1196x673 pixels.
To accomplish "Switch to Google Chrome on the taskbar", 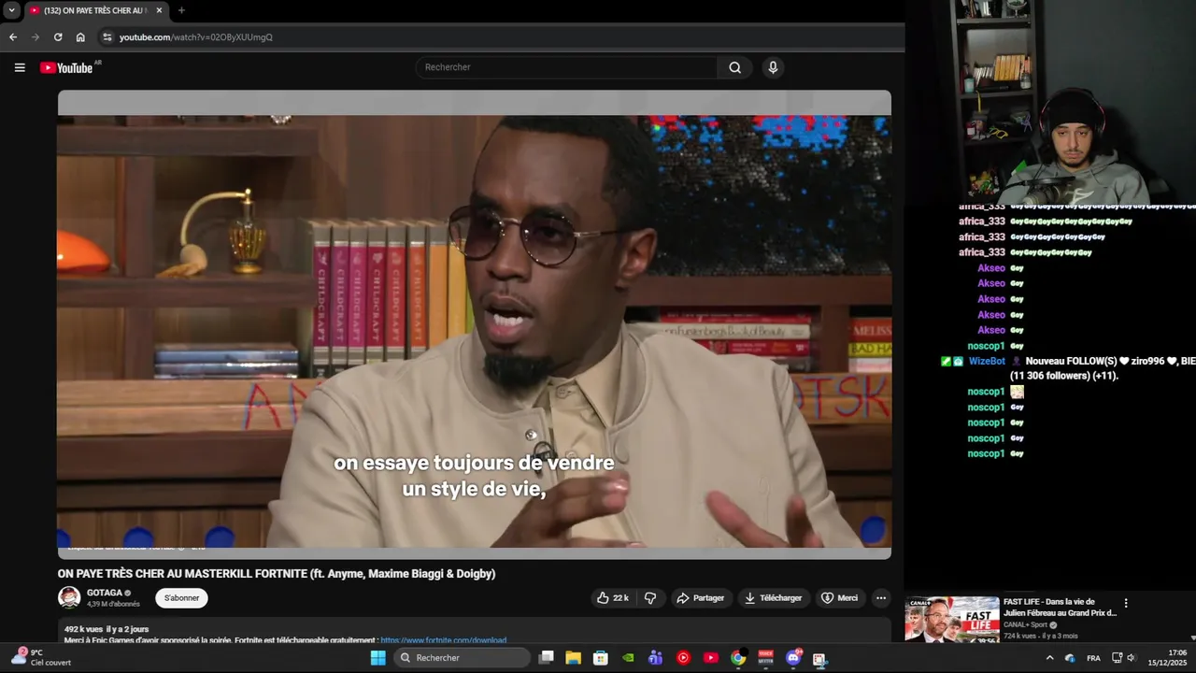I will [x=738, y=658].
